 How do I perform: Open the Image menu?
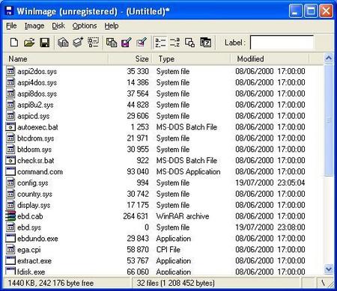click(x=34, y=25)
